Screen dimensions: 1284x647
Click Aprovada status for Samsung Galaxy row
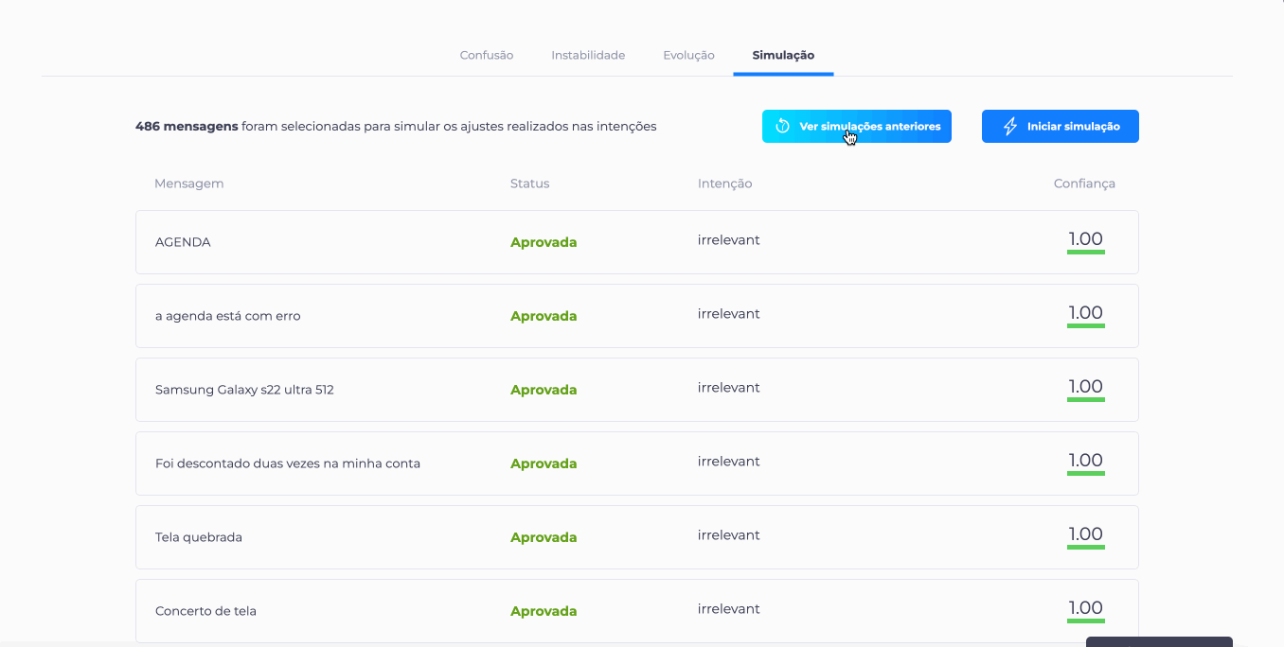click(544, 390)
